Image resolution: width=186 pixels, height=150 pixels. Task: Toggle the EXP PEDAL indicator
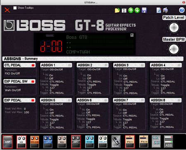[x=33, y=100]
